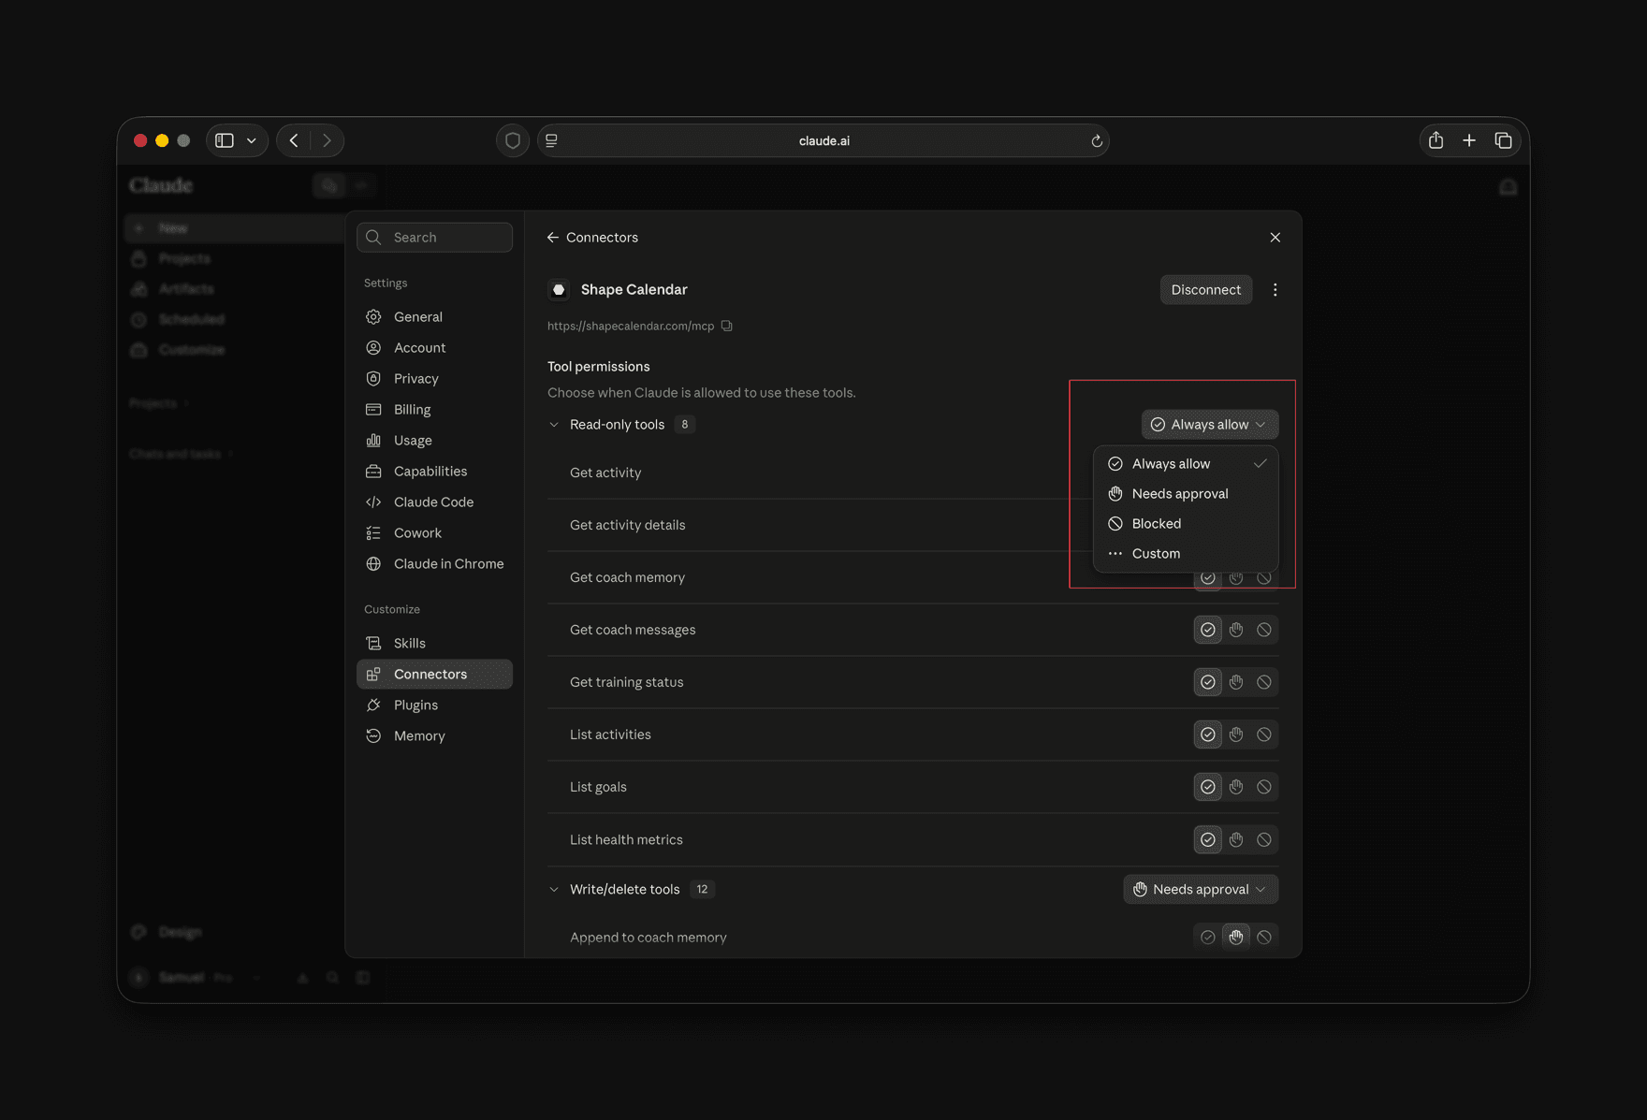
Task: Block Get coach messages tool
Action: coord(1264,630)
